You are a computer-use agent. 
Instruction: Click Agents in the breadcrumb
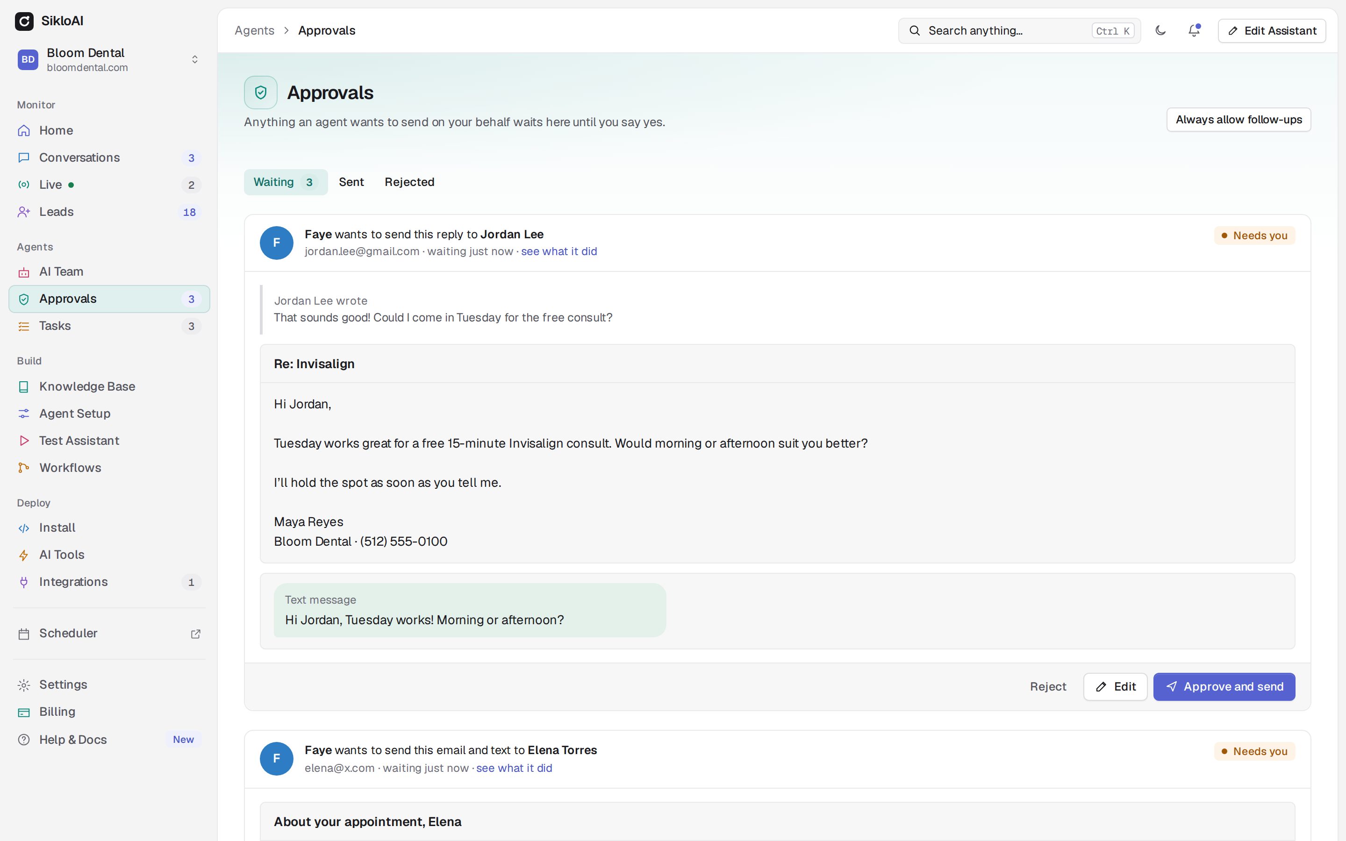coord(254,30)
